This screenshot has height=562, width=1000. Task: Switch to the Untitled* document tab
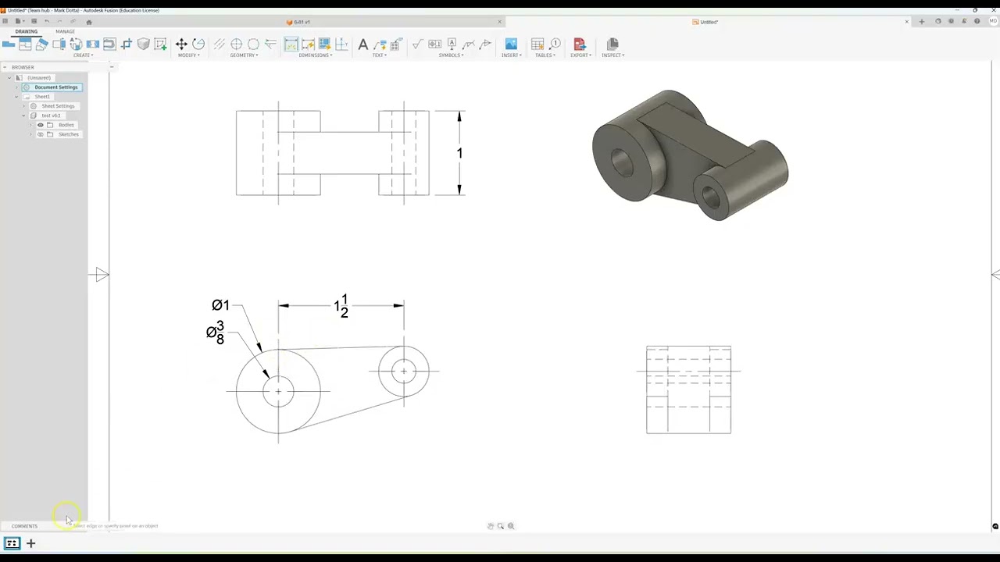coord(705,22)
